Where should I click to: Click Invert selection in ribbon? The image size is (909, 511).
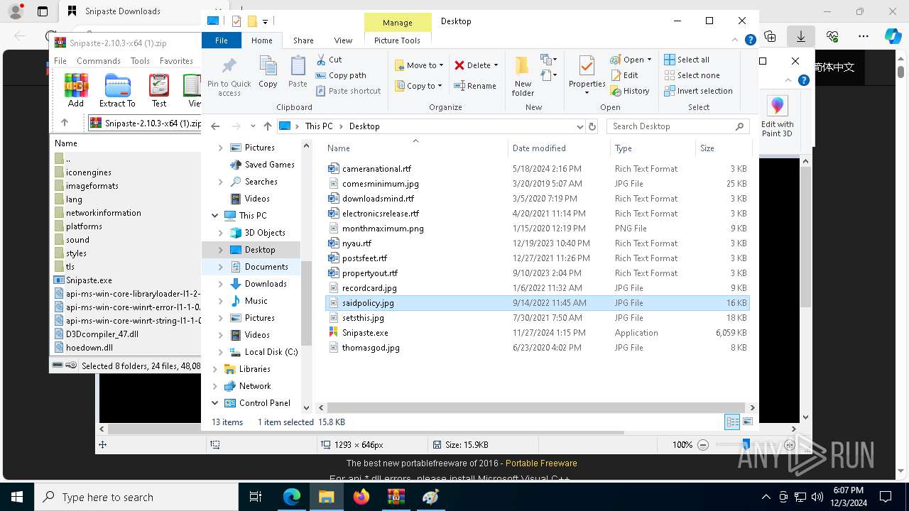point(698,91)
